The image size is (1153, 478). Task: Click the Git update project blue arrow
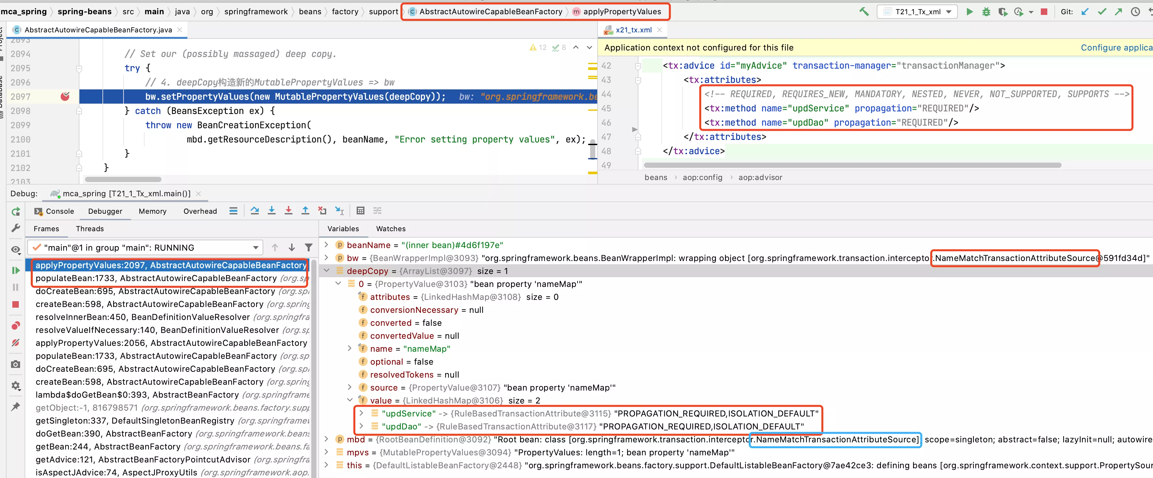click(1085, 12)
